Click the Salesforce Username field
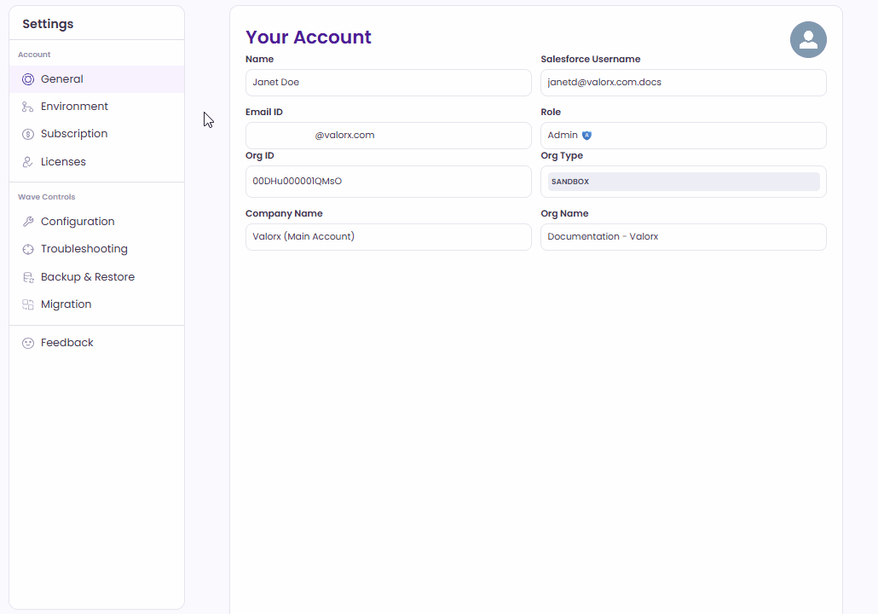The image size is (878, 614). pos(683,83)
